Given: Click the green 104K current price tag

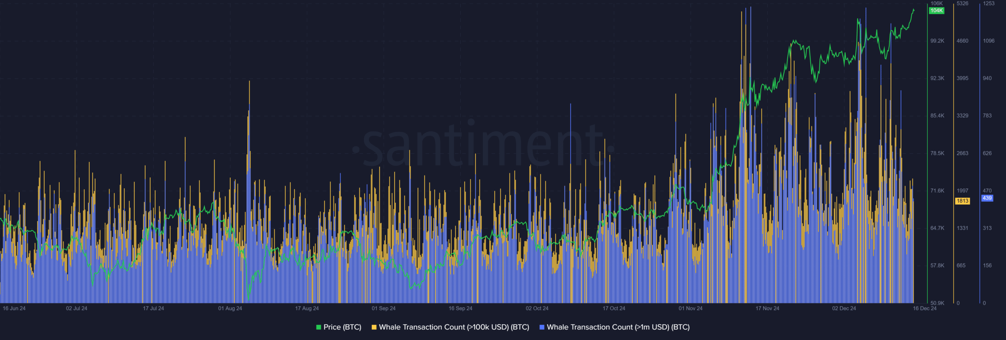Looking at the screenshot, I should (x=936, y=11).
